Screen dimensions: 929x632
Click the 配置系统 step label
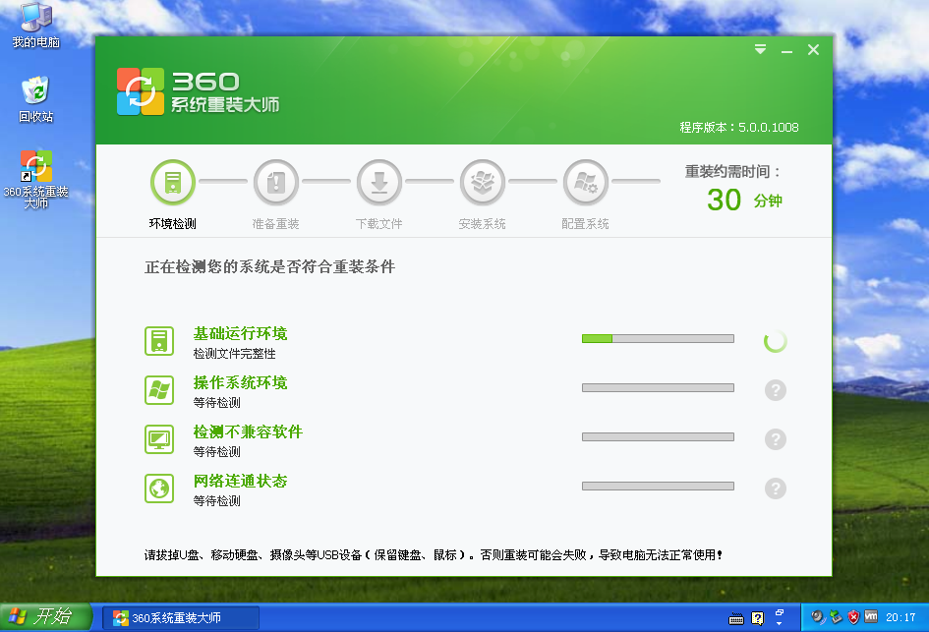(585, 224)
